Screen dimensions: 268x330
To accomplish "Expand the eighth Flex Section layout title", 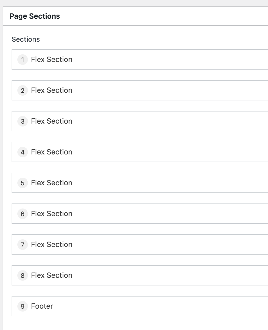I will click(52, 275).
